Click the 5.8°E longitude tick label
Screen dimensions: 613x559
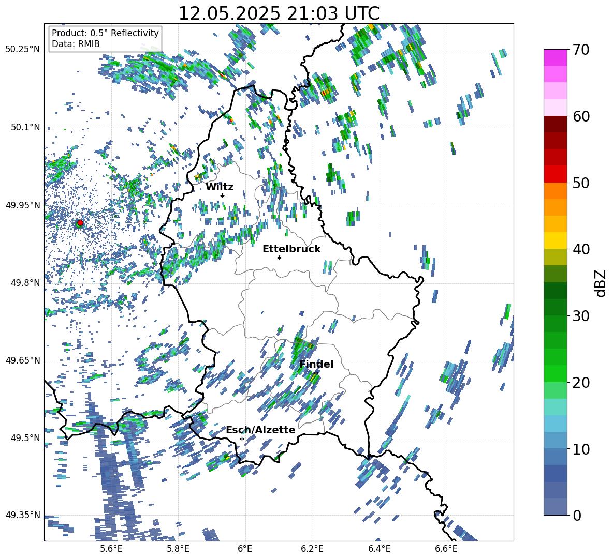178,549
